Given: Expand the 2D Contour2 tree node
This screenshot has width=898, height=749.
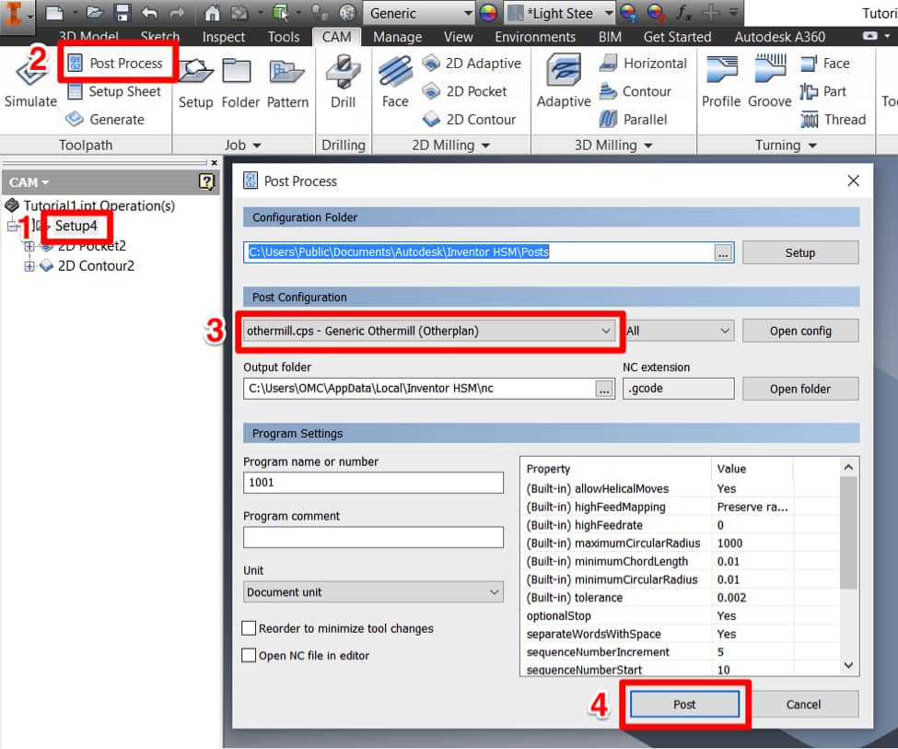Looking at the screenshot, I should point(29,266).
